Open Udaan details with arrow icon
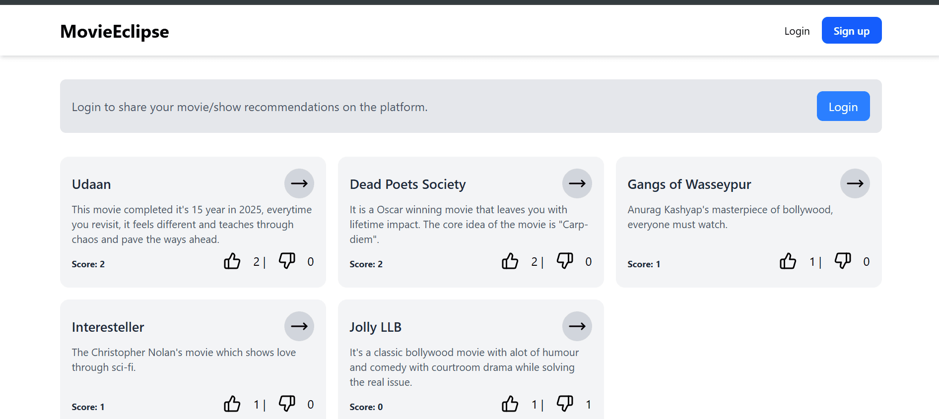 tap(299, 183)
